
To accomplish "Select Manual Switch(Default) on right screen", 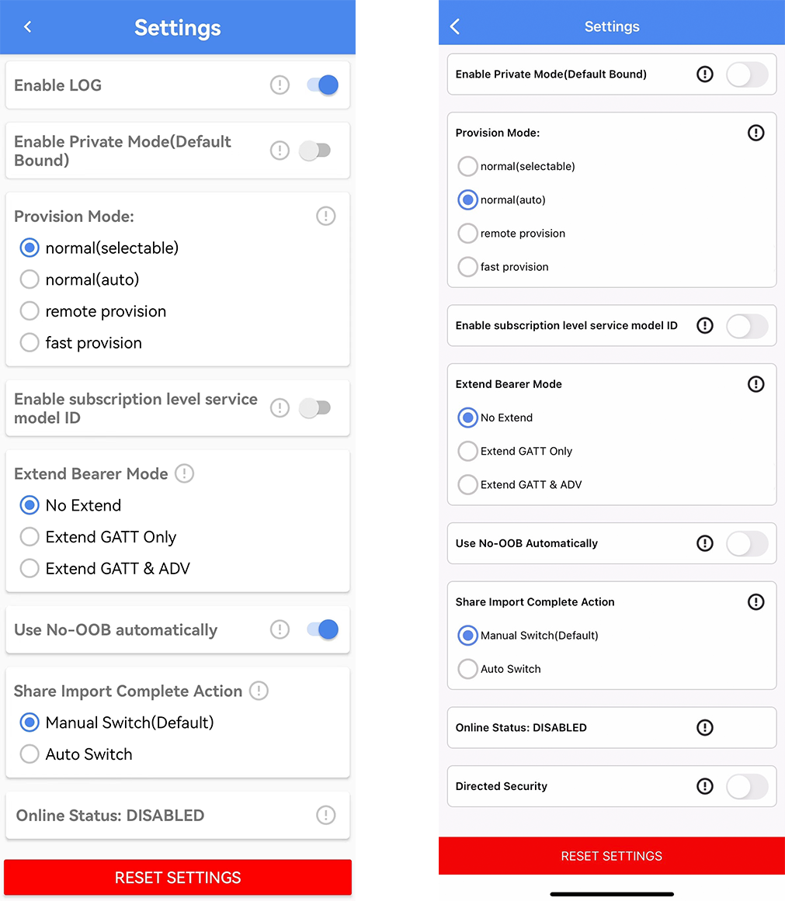I will click(x=467, y=636).
